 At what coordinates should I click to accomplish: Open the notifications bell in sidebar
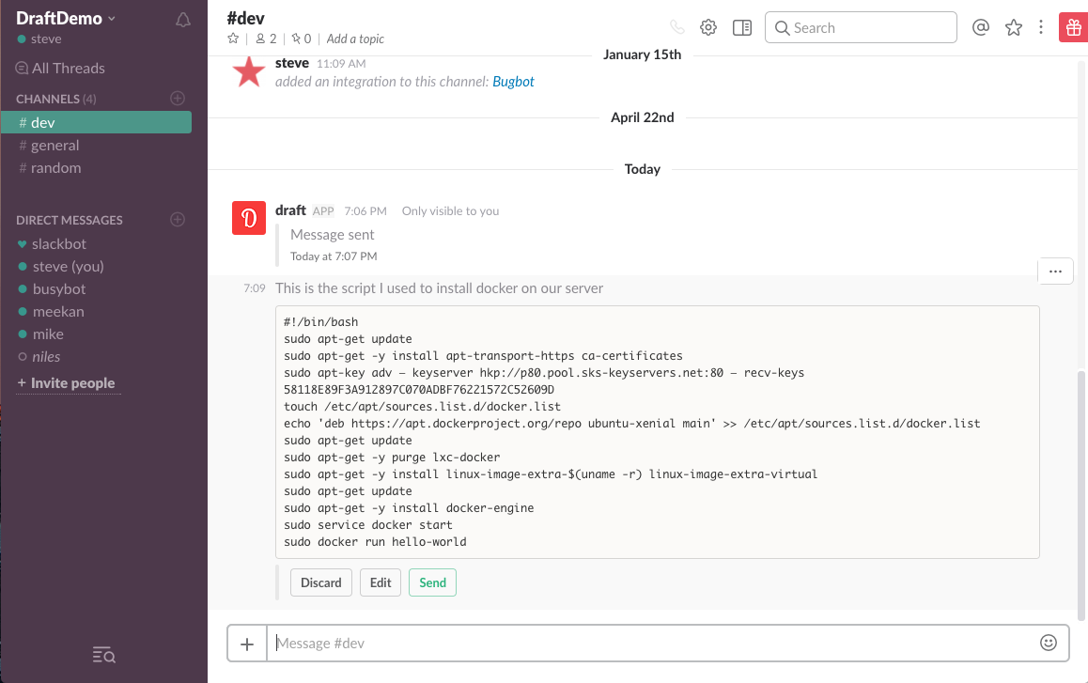(x=182, y=20)
